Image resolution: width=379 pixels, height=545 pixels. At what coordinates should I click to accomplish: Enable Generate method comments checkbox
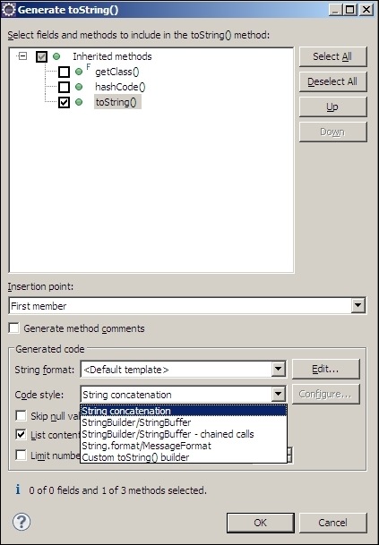pos(14,328)
